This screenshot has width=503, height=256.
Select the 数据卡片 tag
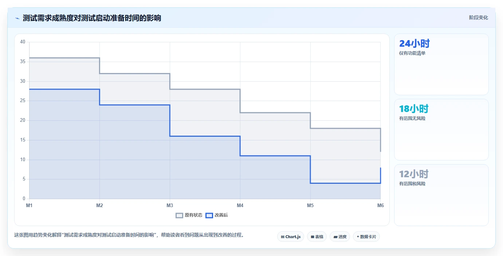click(366, 237)
